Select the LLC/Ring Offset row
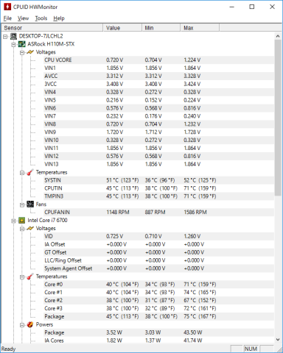 tap(159, 260)
